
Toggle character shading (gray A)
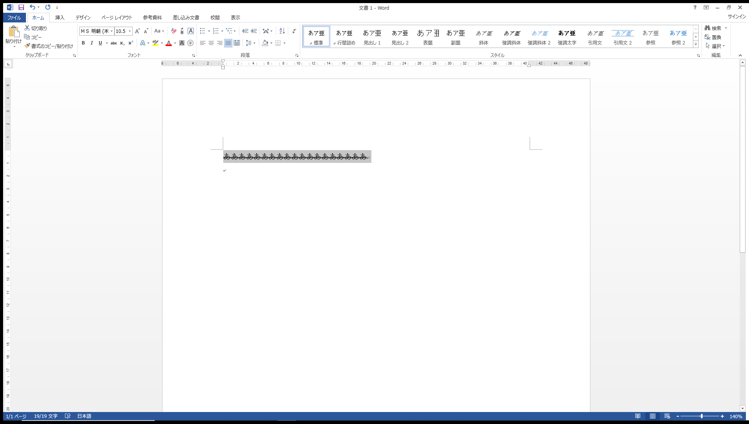[182, 43]
